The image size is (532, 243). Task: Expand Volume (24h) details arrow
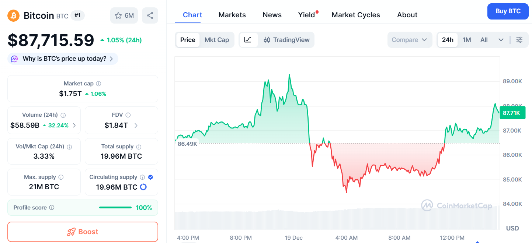coord(74,125)
